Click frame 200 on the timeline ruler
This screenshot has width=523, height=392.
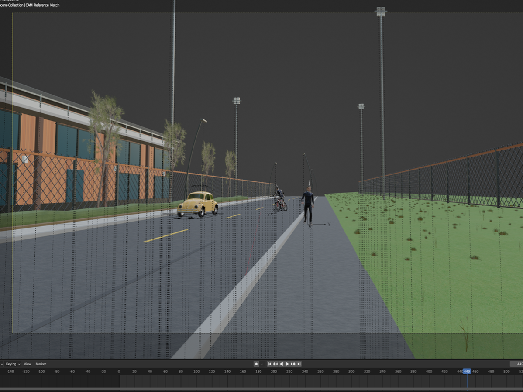pyautogui.click(x=274, y=372)
